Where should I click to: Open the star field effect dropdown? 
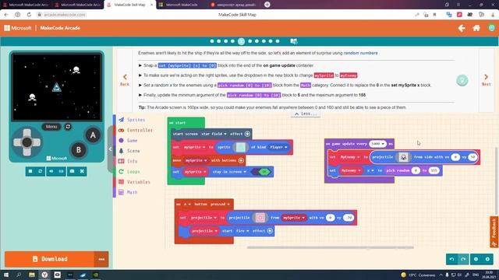coord(214,134)
